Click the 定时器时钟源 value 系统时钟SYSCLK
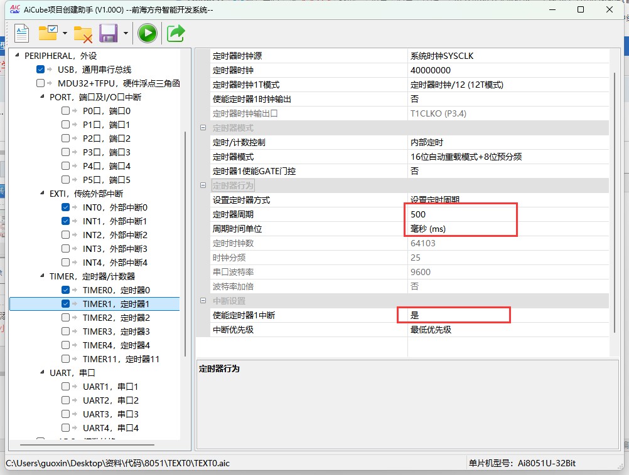Screen dimensions: 629x475 [x=508, y=56]
